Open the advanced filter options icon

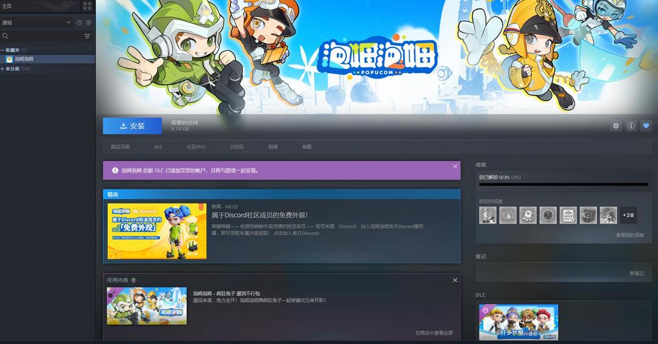[x=87, y=36]
